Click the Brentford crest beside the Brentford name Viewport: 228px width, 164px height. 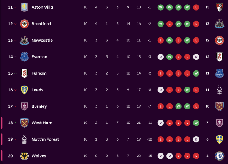point(24,24)
